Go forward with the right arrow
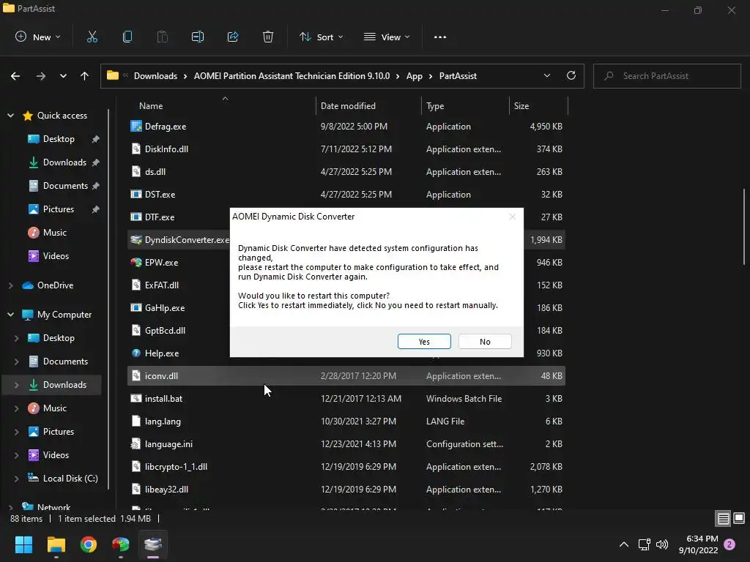 coord(41,76)
